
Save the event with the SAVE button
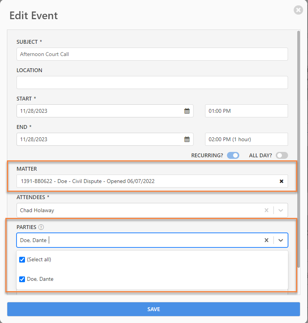[x=154, y=309]
